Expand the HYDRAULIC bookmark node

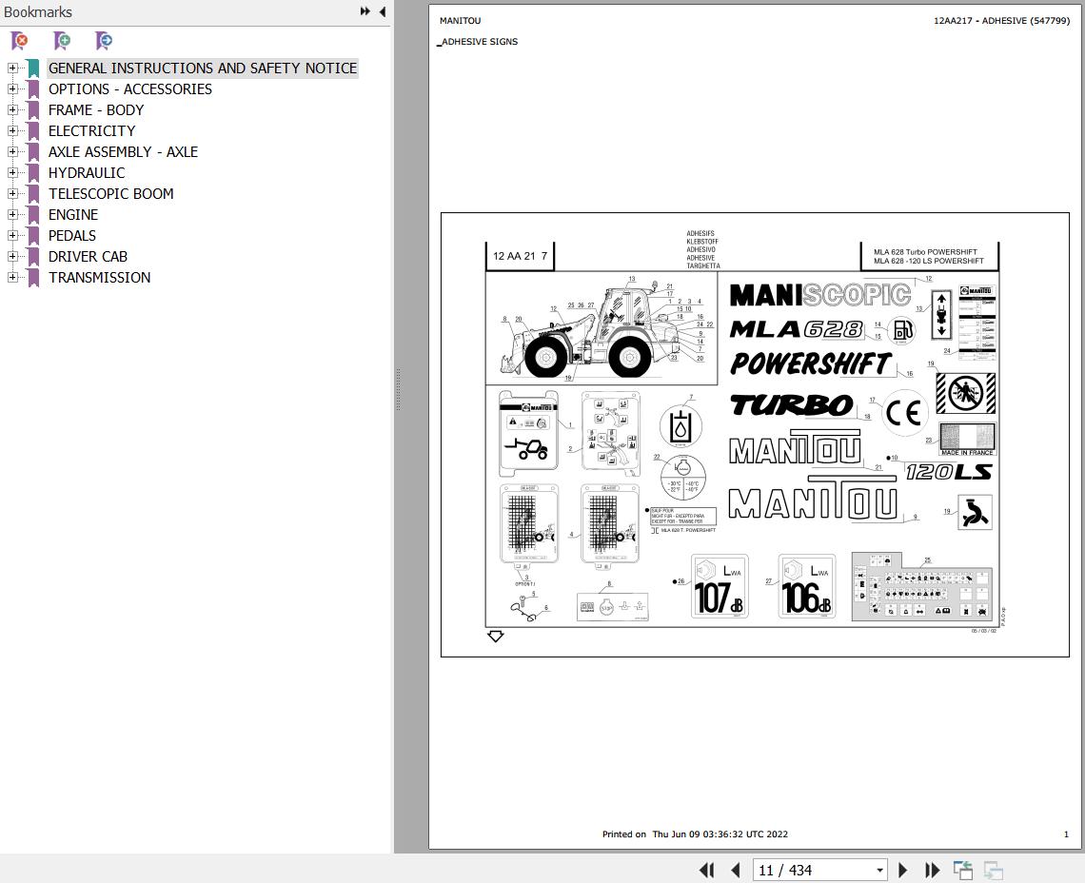(12, 172)
